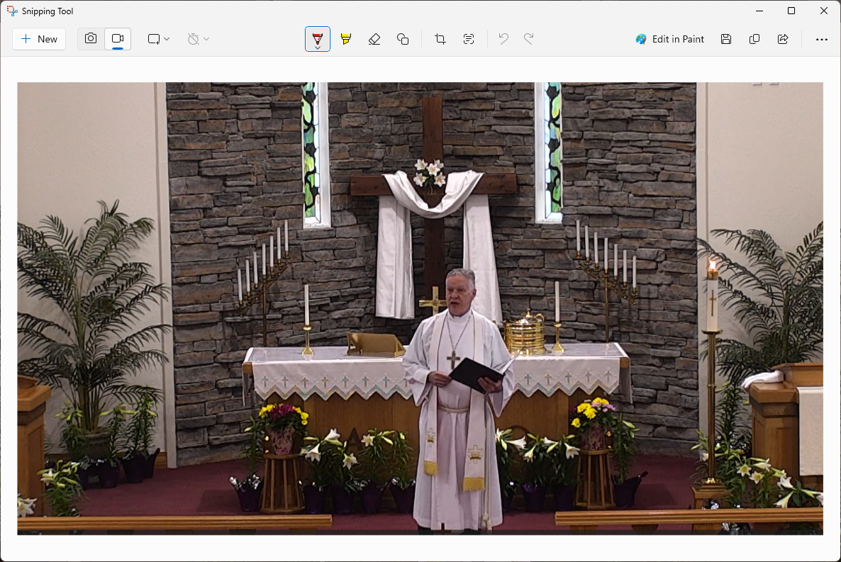Screen dimensions: 841x562
Task: Share the captured snip
Action: coord(783,39)
